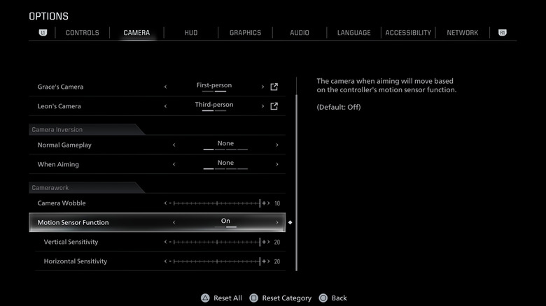
Task: Click Grace's Camera left arrow
Action: coord(165,87)
